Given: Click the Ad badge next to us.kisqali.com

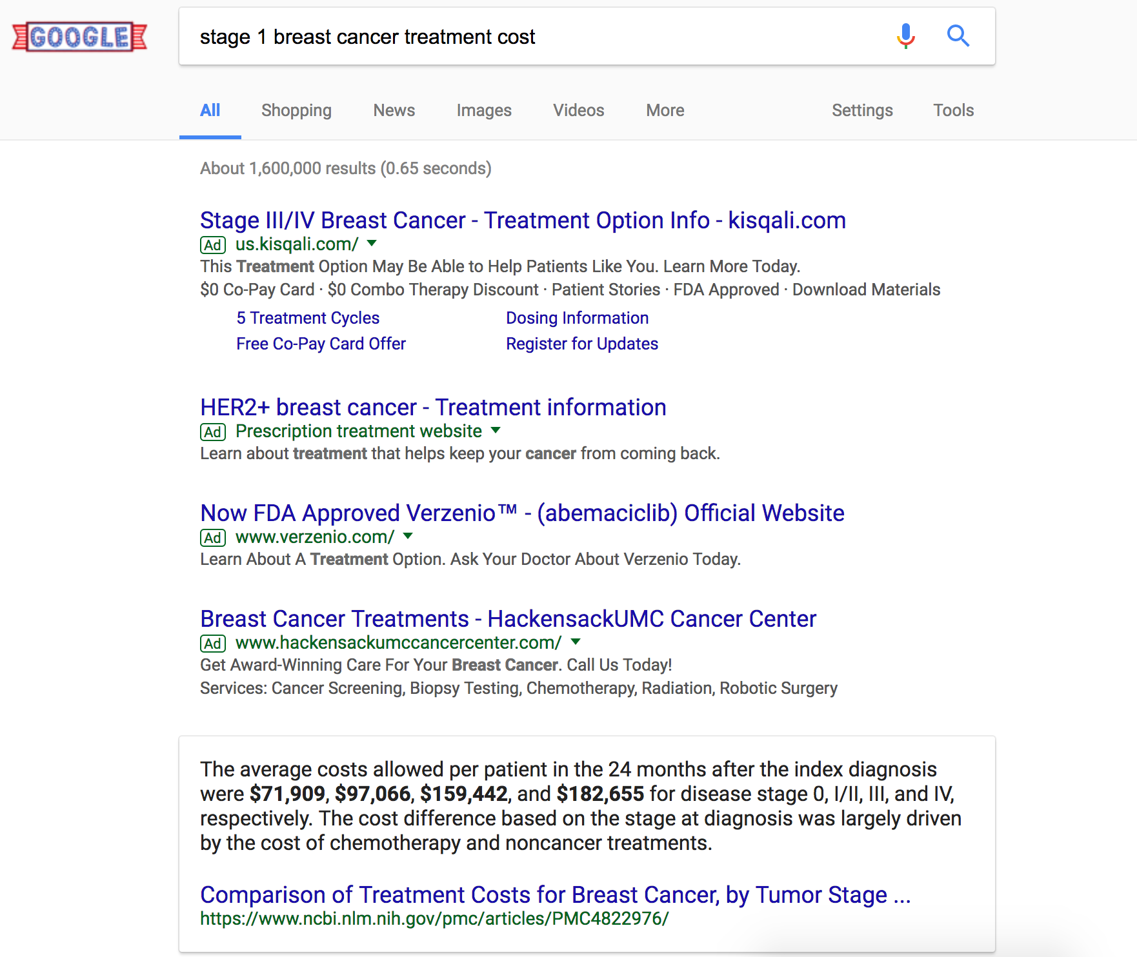Looking at the screenshot, I should click(213, 245).
